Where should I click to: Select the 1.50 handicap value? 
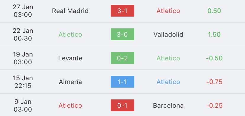coord(214,34)
